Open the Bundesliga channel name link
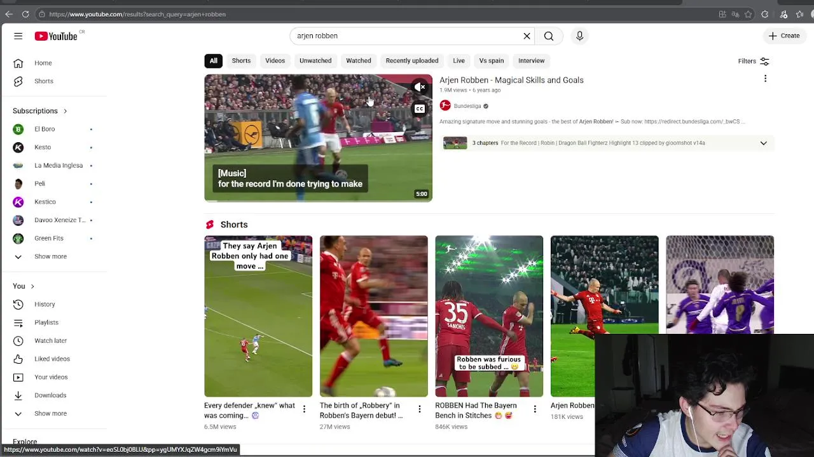Viewport: 814px width, 457px height. [467, 106]
